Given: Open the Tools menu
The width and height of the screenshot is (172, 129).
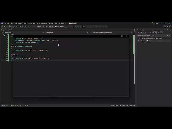Looking at the screenshot, I should (x=38, y=23).
